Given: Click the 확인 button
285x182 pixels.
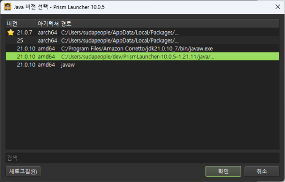Looking at the screenshot, I should tap(223, 171).
